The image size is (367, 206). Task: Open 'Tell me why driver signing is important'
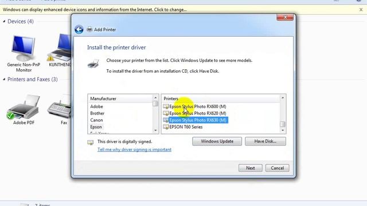click(134, 149)
